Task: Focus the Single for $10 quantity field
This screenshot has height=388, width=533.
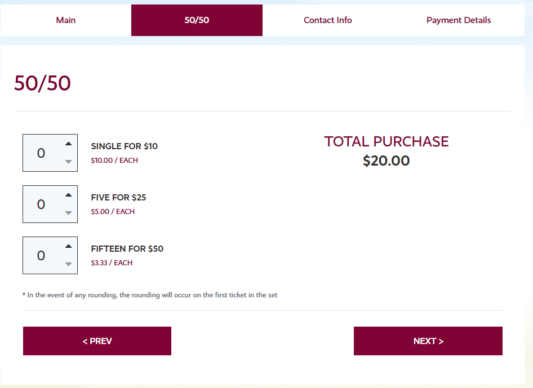Action: (x=50, y=153)
